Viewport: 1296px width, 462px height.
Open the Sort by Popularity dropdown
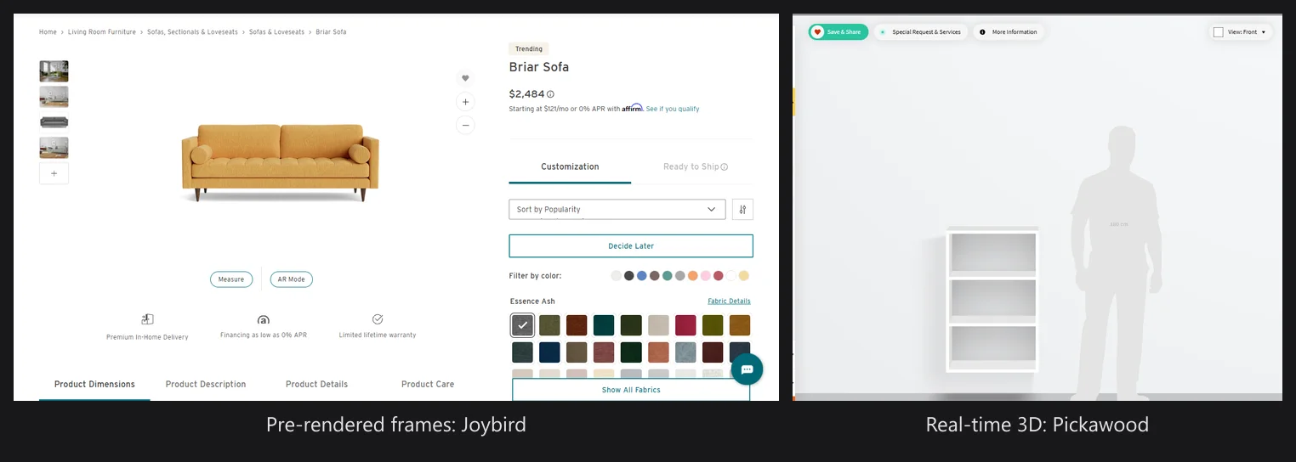point(617,209)
